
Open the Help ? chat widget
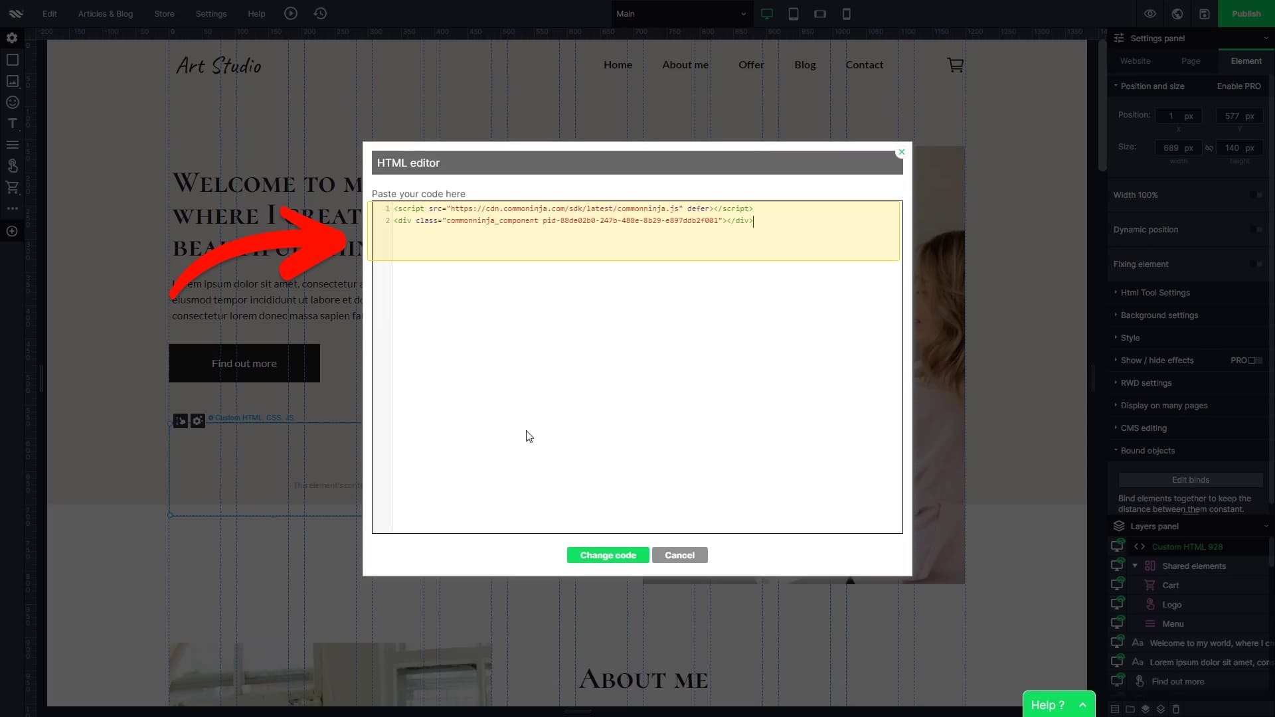tap(1059, 704)
